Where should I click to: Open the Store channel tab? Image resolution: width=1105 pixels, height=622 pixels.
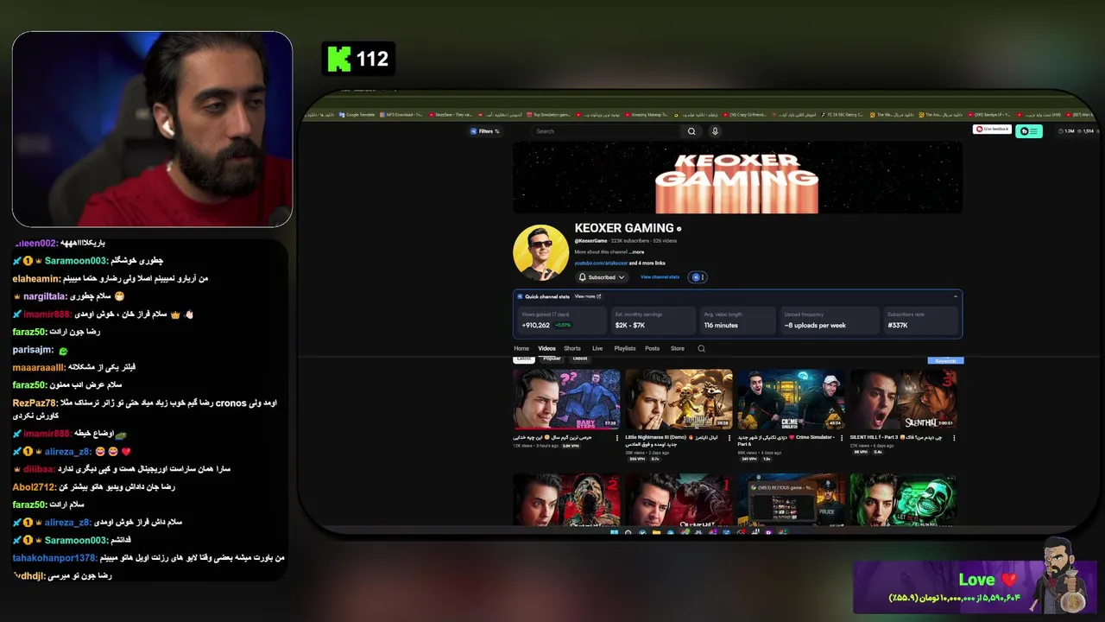pos(678,348)
